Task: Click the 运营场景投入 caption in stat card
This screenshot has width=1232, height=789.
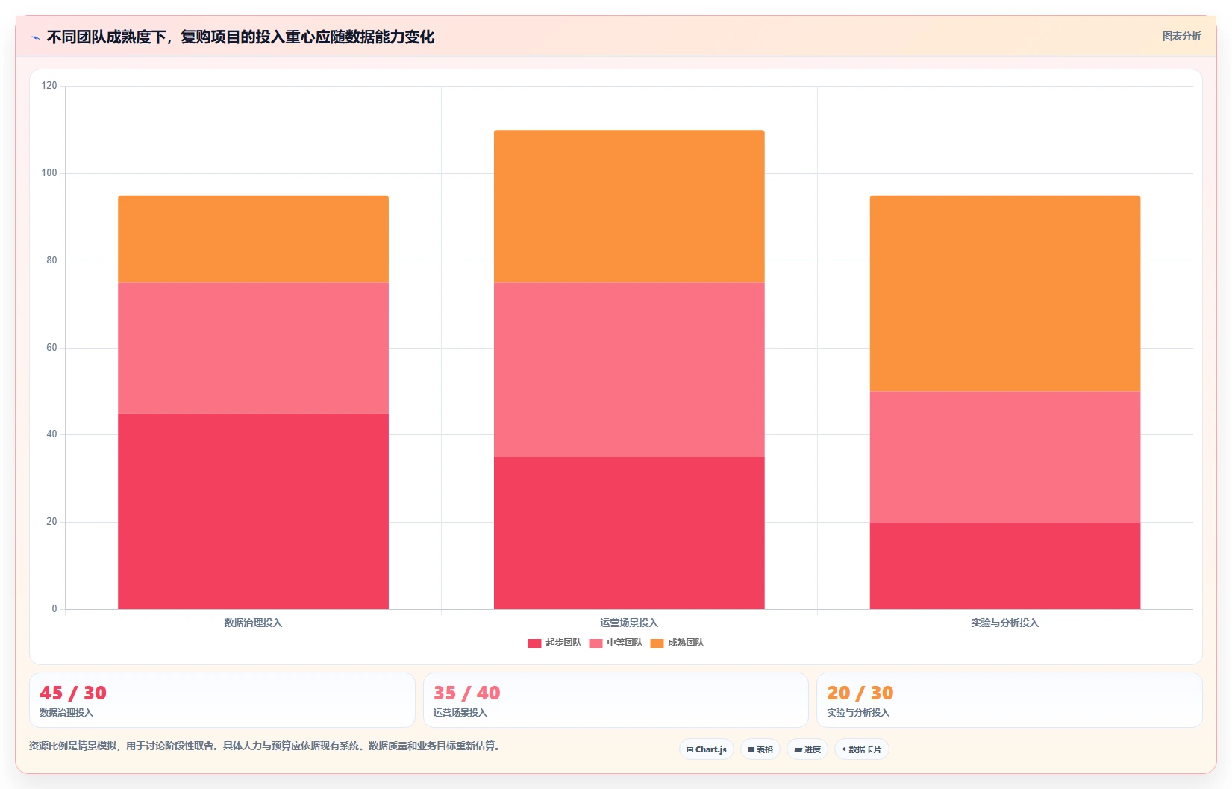Action: 460,713
